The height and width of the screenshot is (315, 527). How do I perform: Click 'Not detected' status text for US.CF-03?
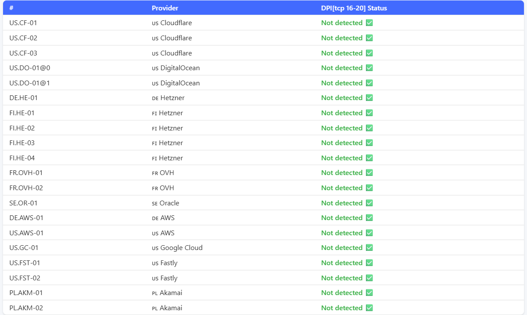(342, 53)
